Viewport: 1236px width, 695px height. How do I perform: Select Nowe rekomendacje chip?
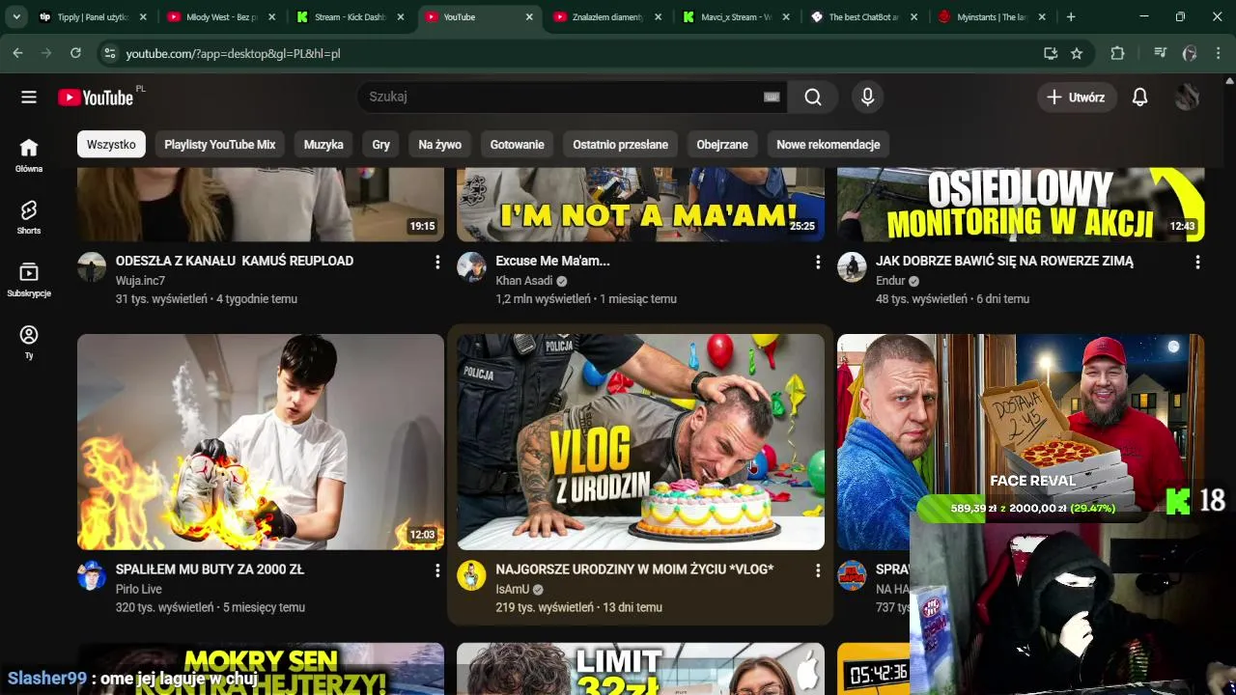click(829, 145)
